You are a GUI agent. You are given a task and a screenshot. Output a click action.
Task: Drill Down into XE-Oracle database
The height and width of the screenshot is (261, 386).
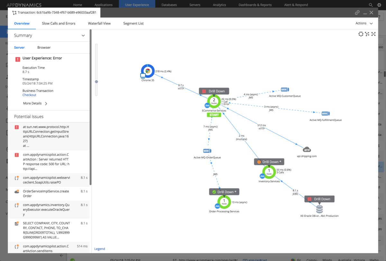[319, 199]
